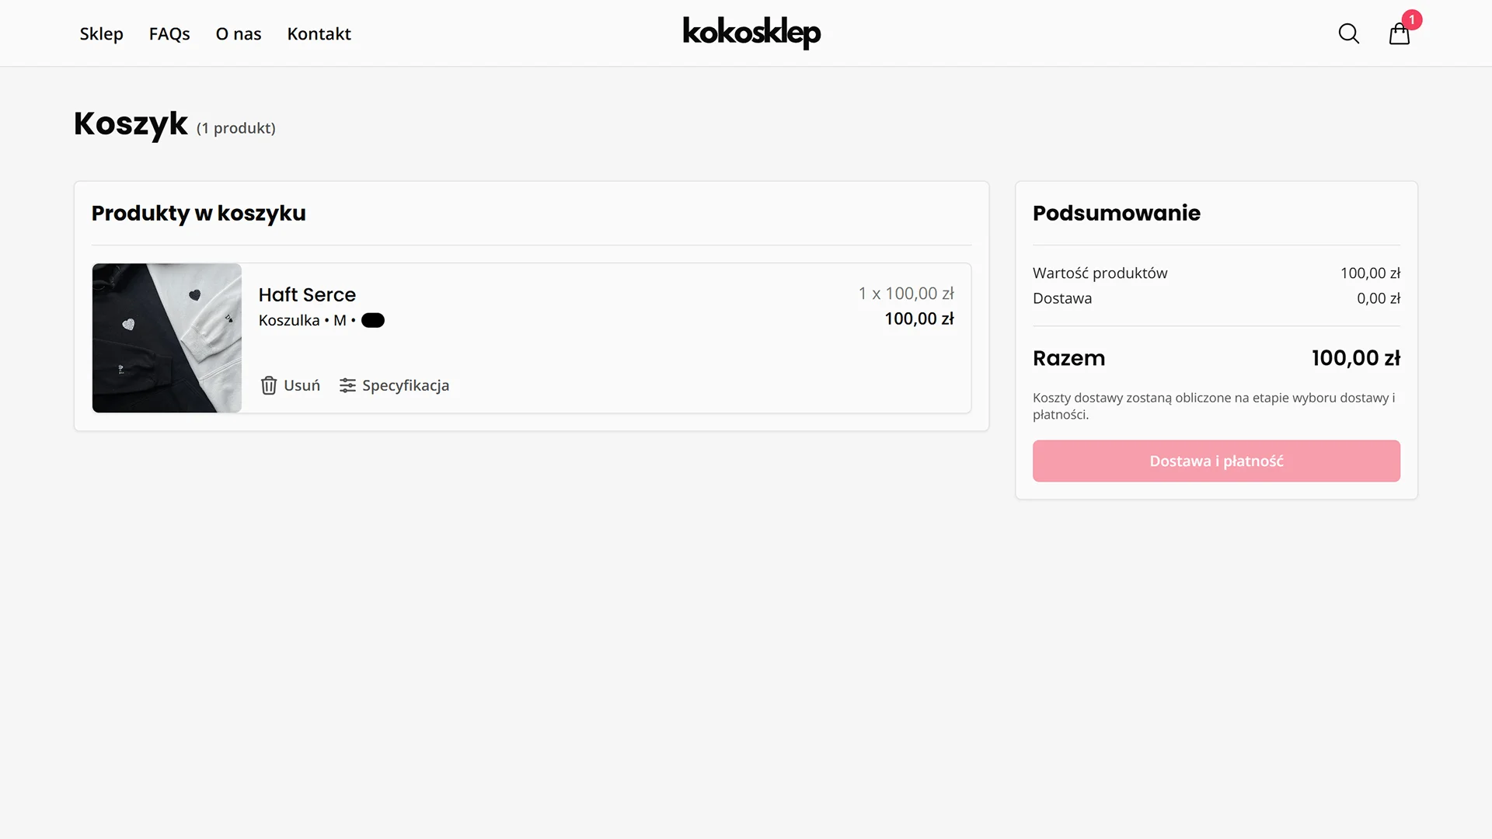Click the red cart count badge
1492x839 pixels.
coord(1412,19)
